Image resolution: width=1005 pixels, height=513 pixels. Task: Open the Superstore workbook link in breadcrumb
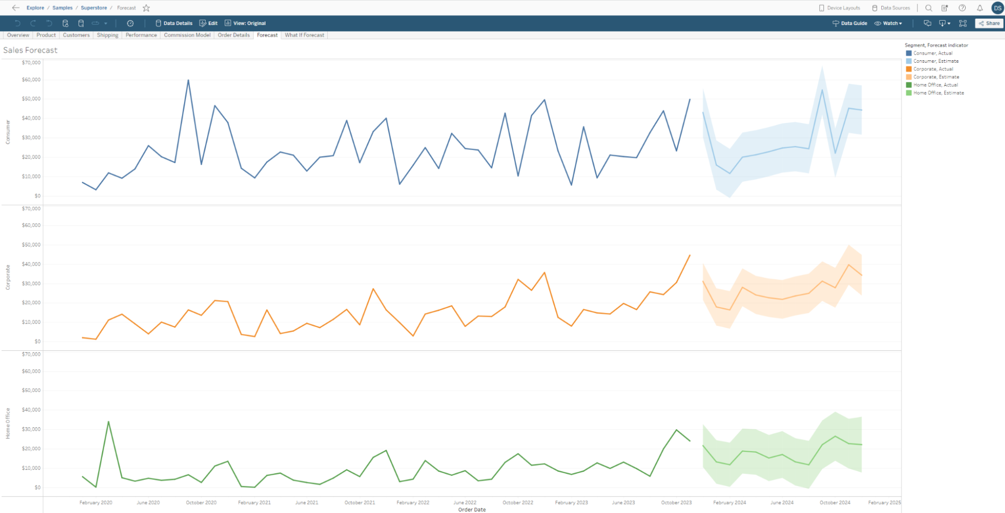pos(94,8)
